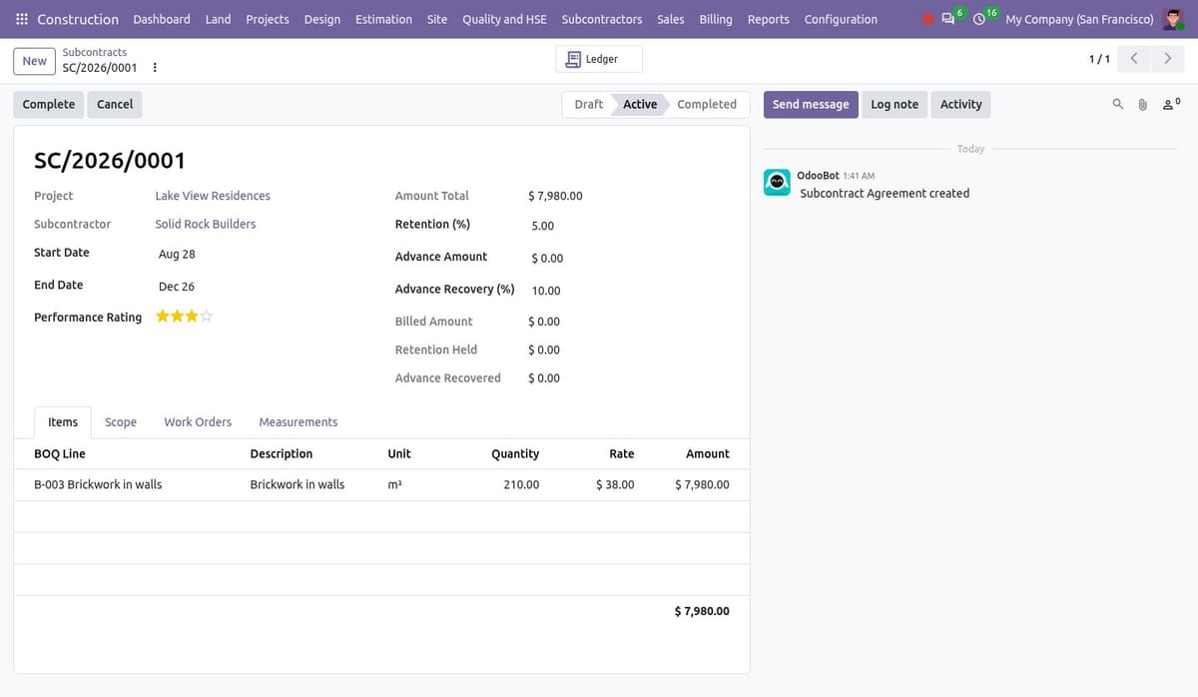Open the apps grid home menu

[x=22, y=19]
